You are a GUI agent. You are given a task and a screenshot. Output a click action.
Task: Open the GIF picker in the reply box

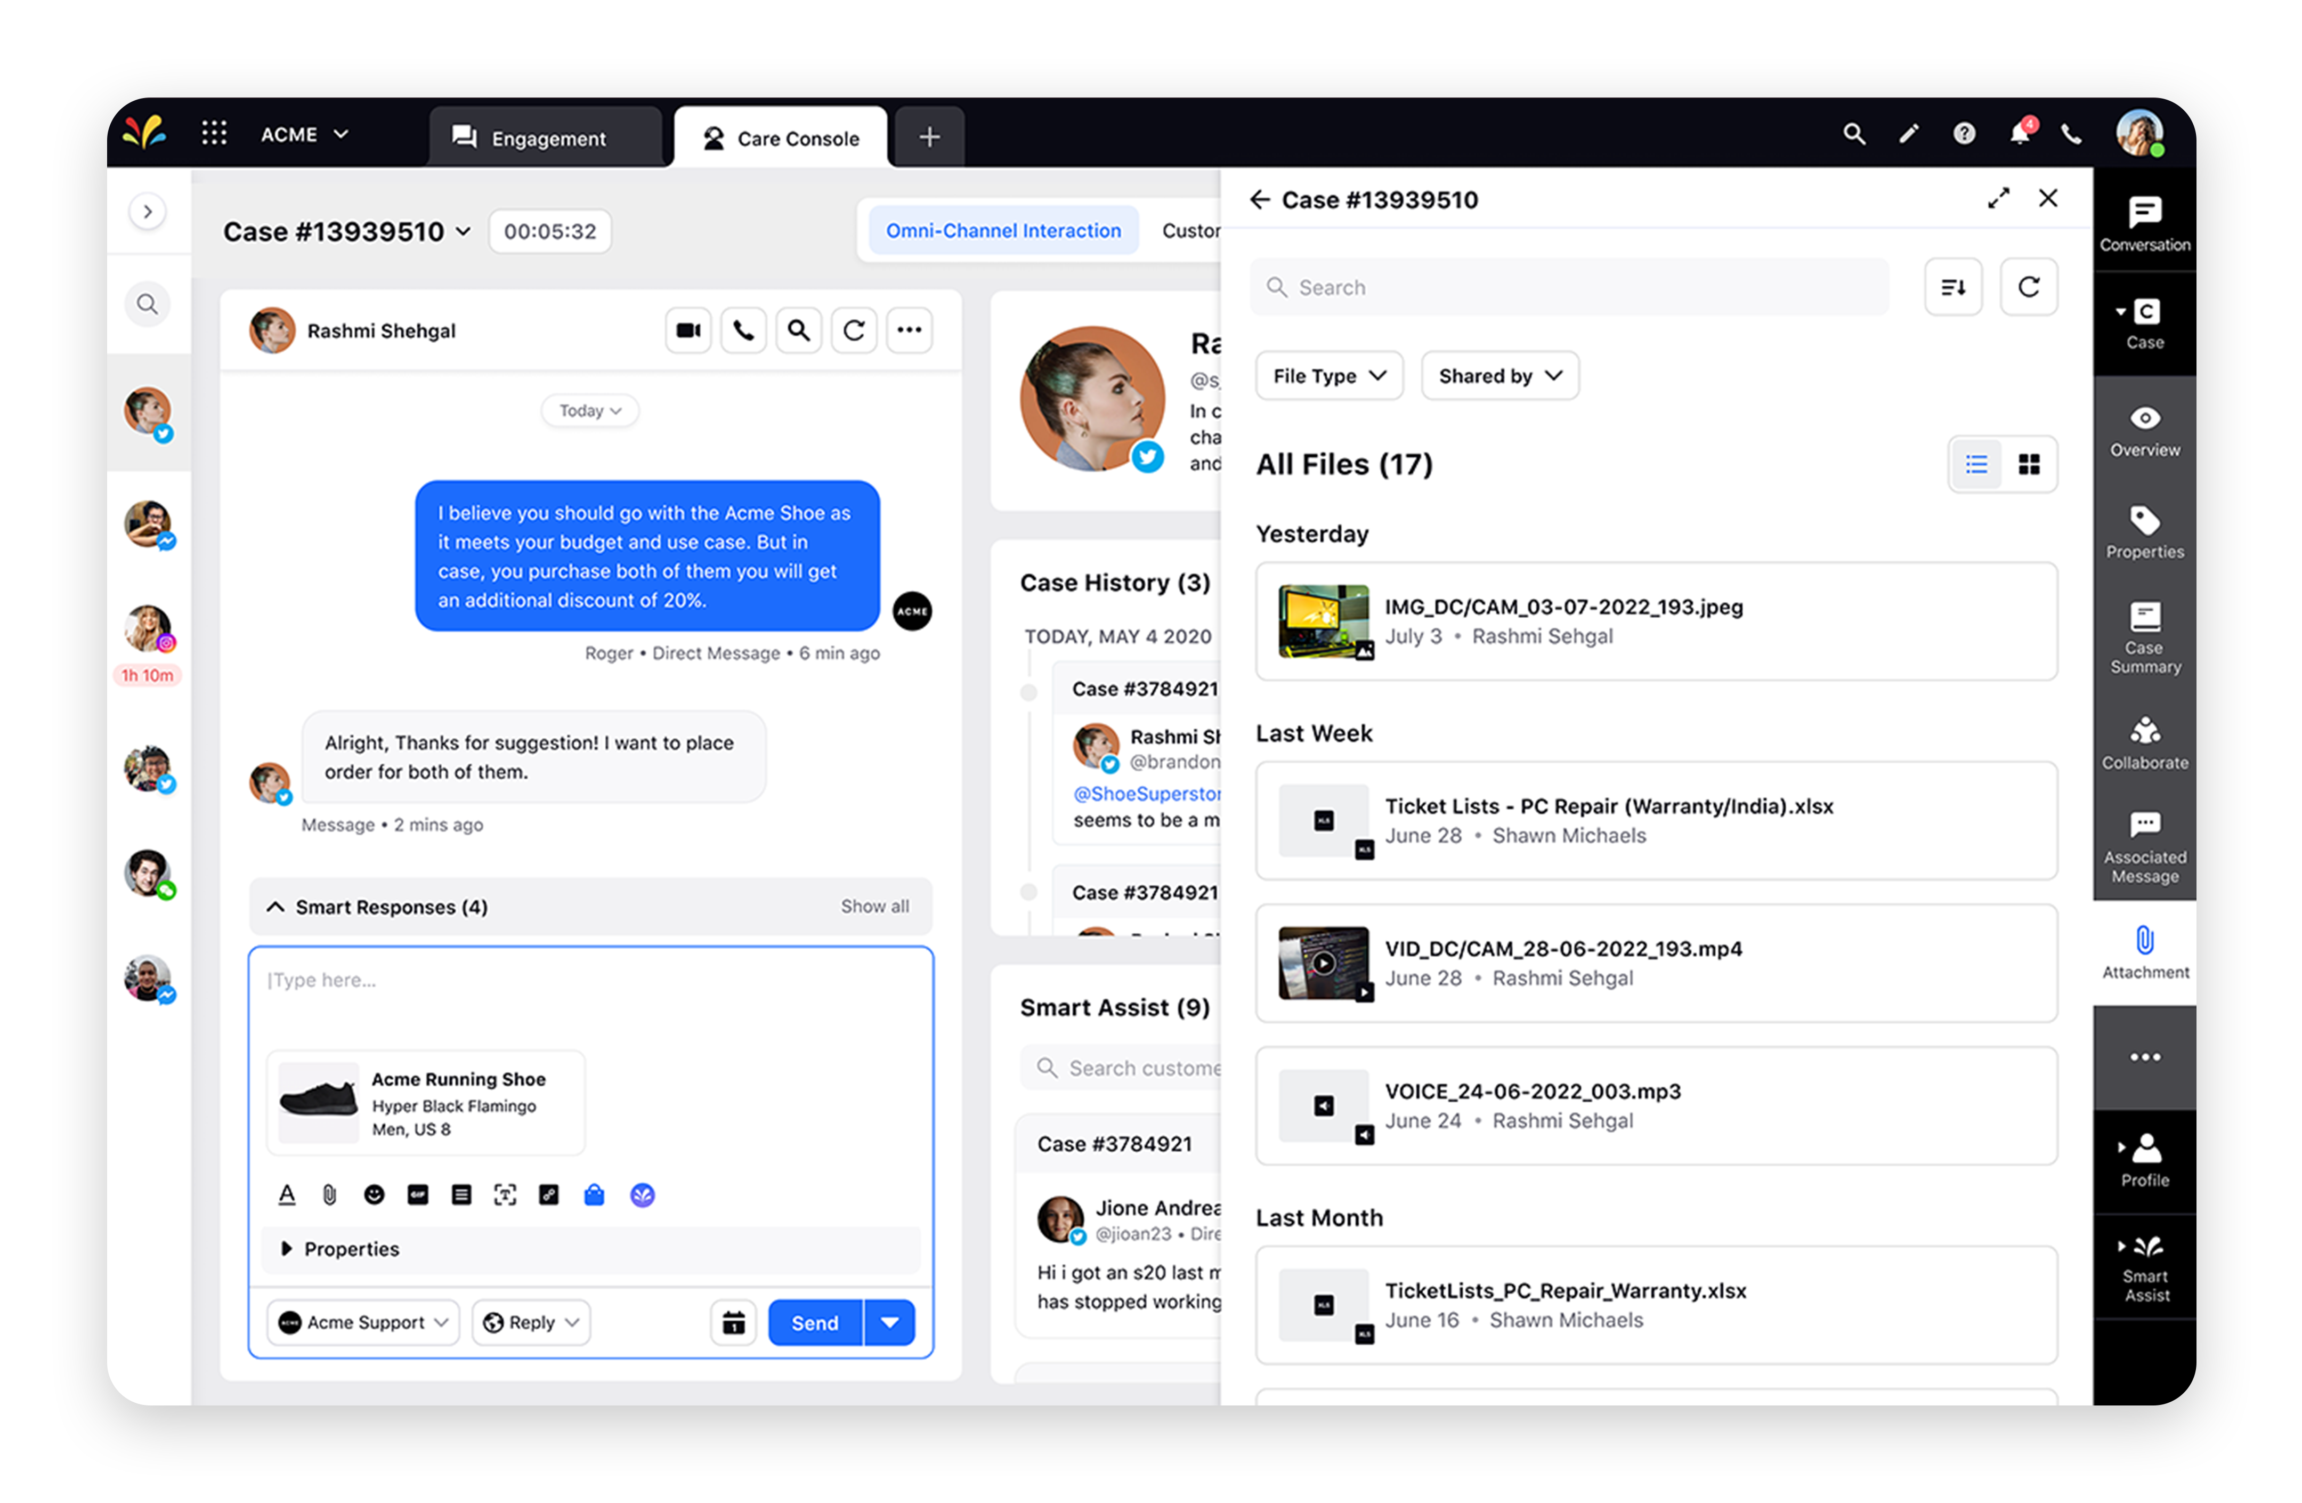point(417,1194)
